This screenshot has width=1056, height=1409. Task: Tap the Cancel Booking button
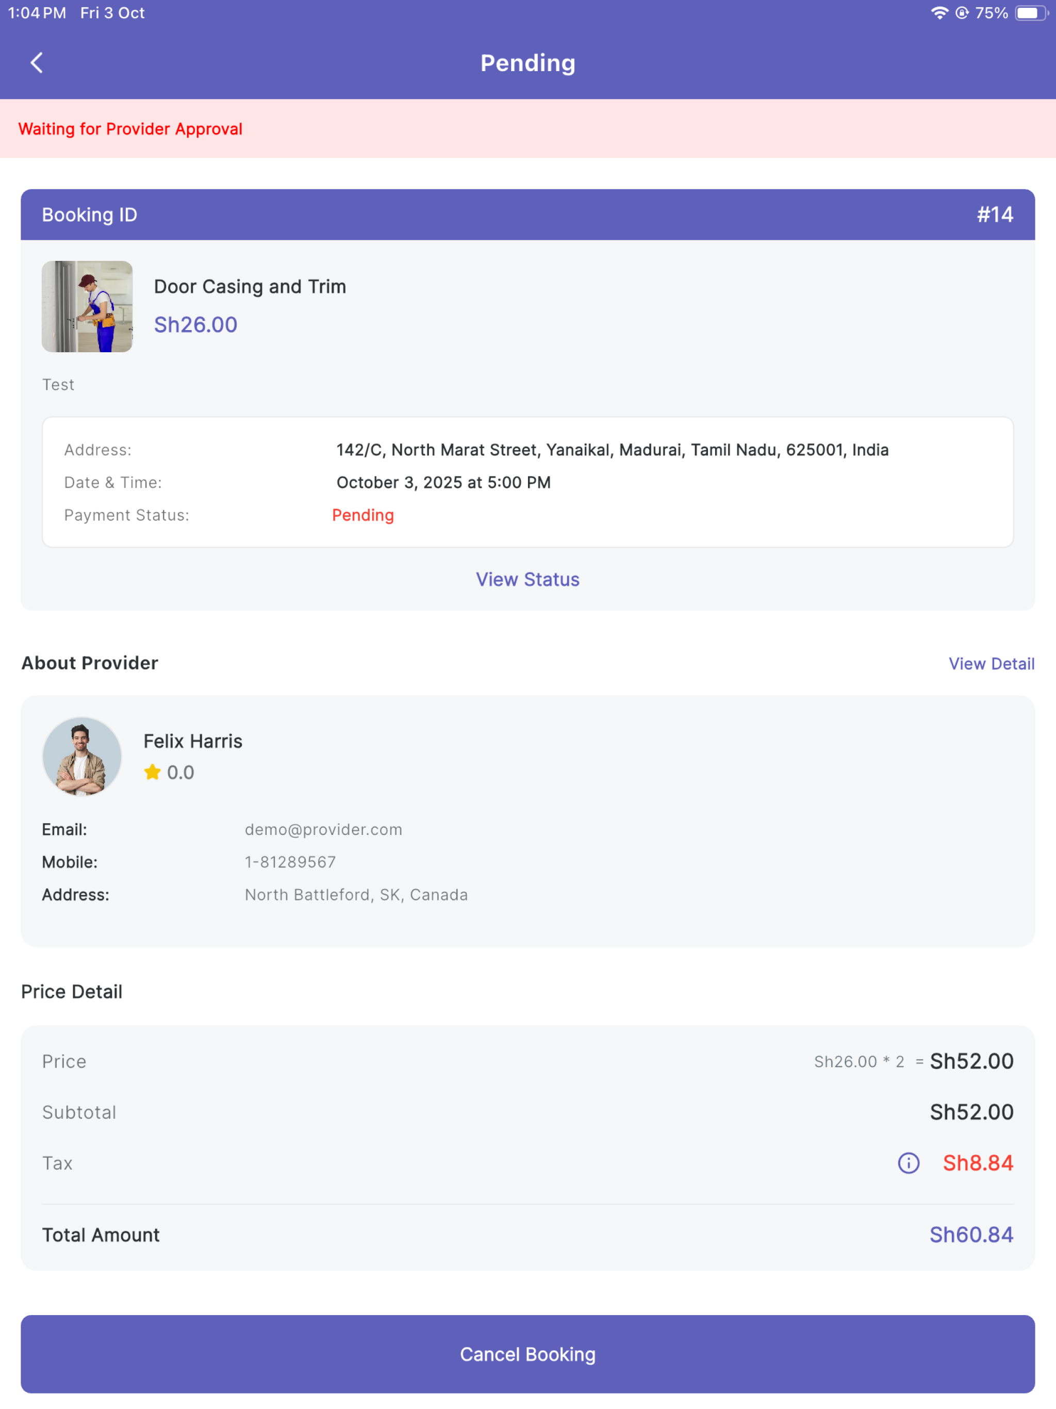click(x=528, y=1354)
